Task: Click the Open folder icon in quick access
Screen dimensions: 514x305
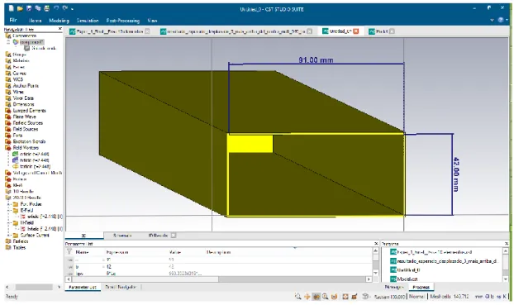Action: pyautogui.click(x=21, y=8)
